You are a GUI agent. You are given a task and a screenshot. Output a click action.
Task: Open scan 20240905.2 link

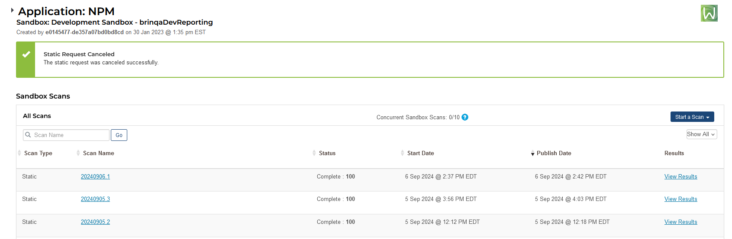95,222
